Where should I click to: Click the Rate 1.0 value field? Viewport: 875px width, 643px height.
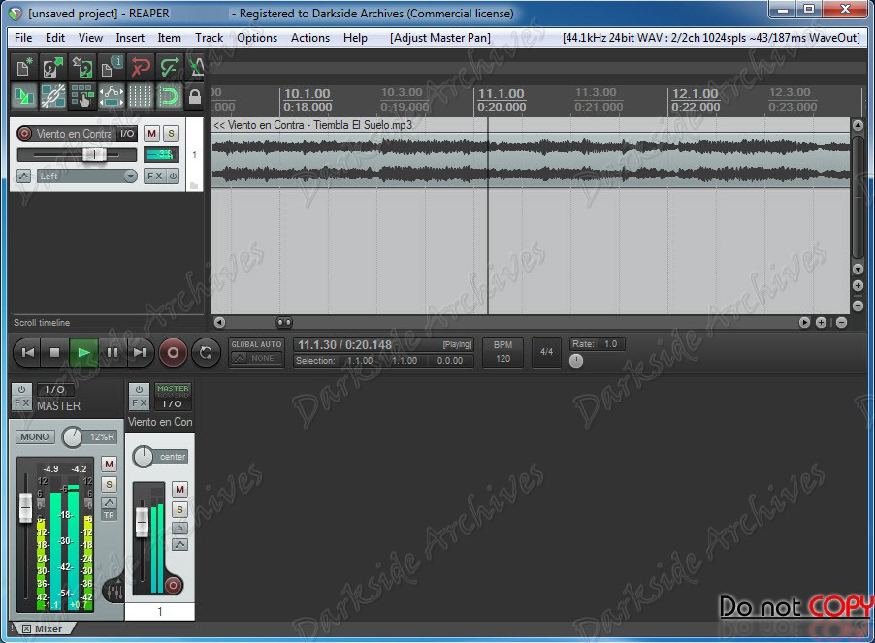(610, 344)
